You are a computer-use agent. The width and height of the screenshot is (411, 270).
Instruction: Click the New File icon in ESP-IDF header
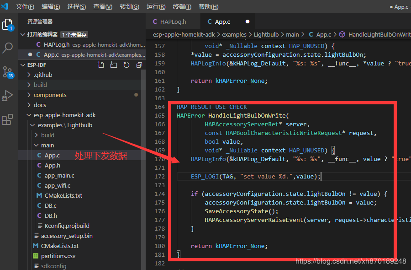pyautogui.click(x=100, y=65)
